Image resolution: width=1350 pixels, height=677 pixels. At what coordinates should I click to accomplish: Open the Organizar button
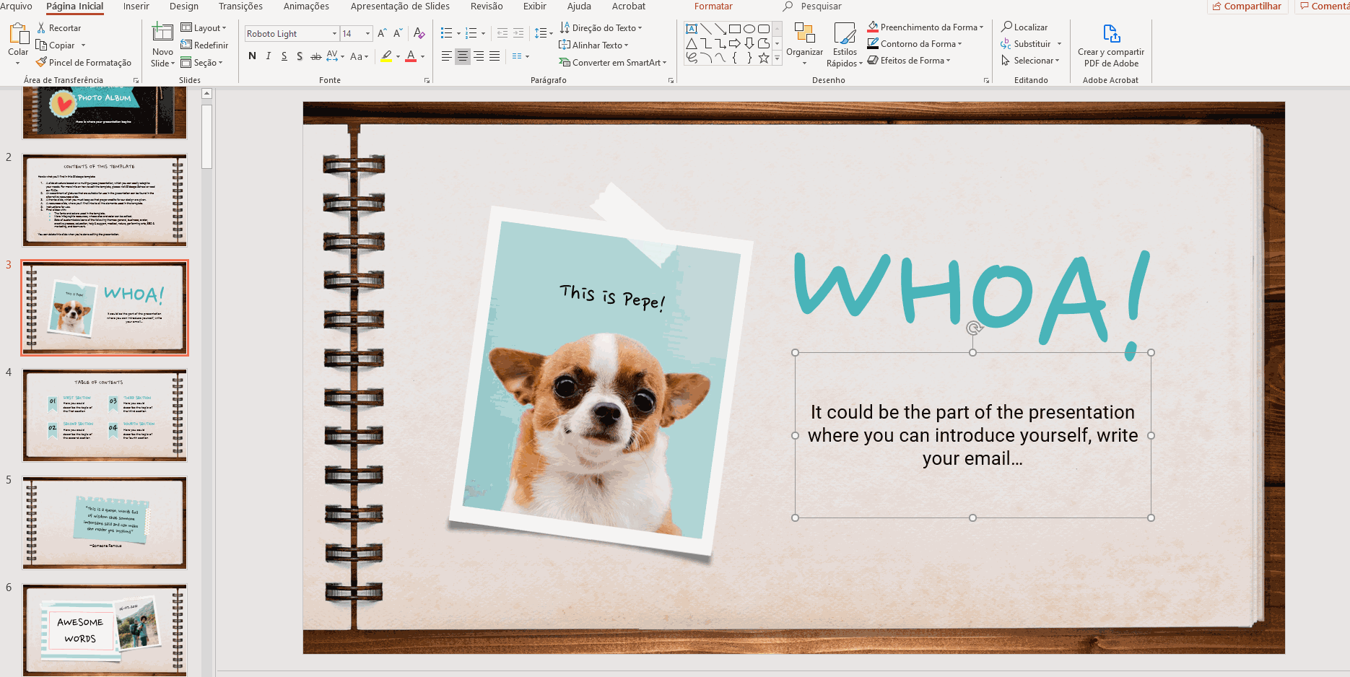[x=804, y=43]
